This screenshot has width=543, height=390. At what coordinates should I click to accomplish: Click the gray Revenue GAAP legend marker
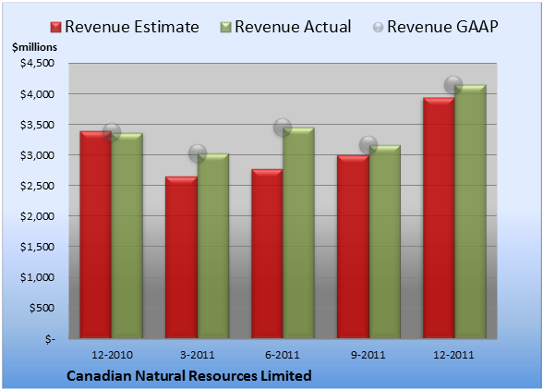pyautogui.click(x=378, y=28)
